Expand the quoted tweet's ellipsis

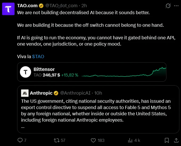[x=23, y=127]
